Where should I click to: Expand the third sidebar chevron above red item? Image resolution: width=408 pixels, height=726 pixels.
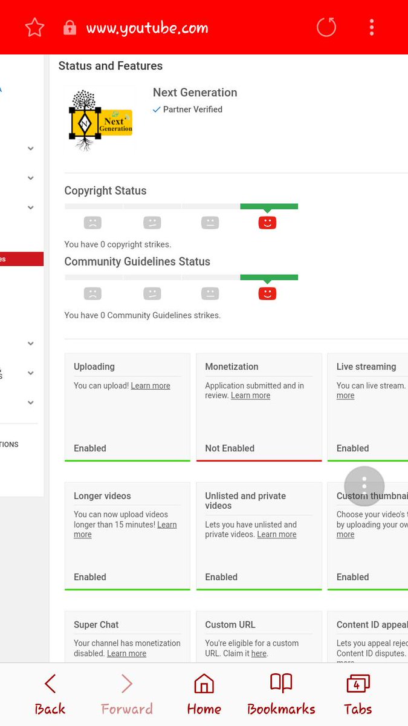point(31,208)
